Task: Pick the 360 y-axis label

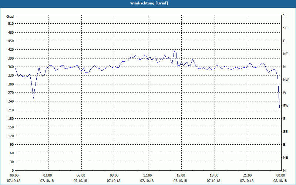Action: (x=11, y=67)
